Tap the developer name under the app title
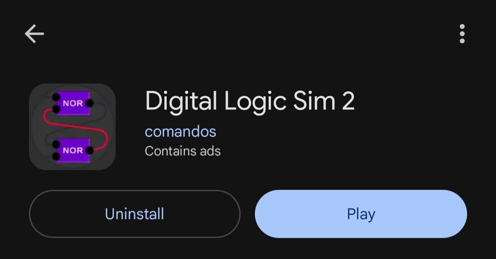 click(180, 132)
